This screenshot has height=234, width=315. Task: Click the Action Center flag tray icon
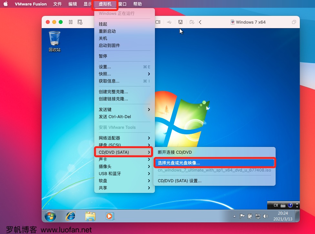coord(242,216)
